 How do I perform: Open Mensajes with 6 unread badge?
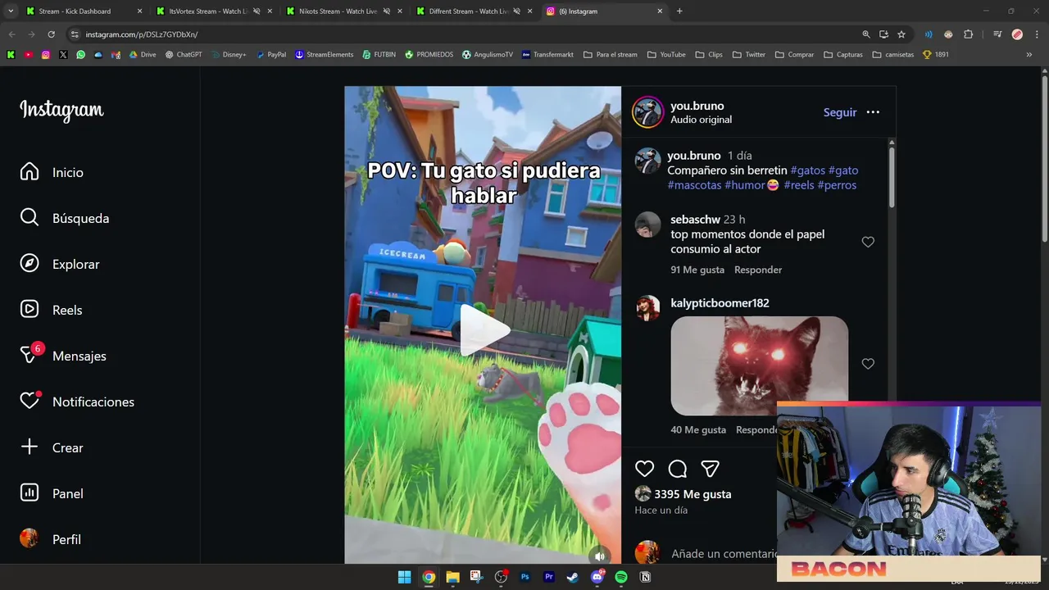(x=63, y=356)
